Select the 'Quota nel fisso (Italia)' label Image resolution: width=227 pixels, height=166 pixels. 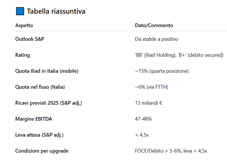tap(40, 87)
